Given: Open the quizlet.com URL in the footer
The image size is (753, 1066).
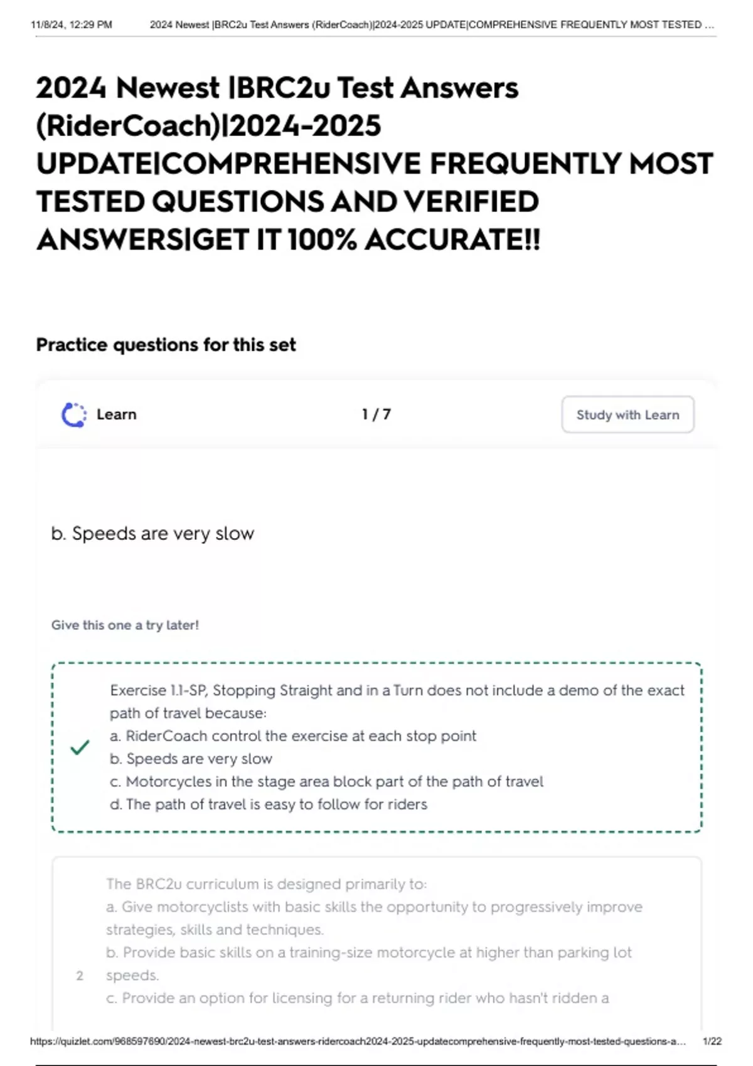Looking at the screenshot, I should click(x=358, y=1041).
